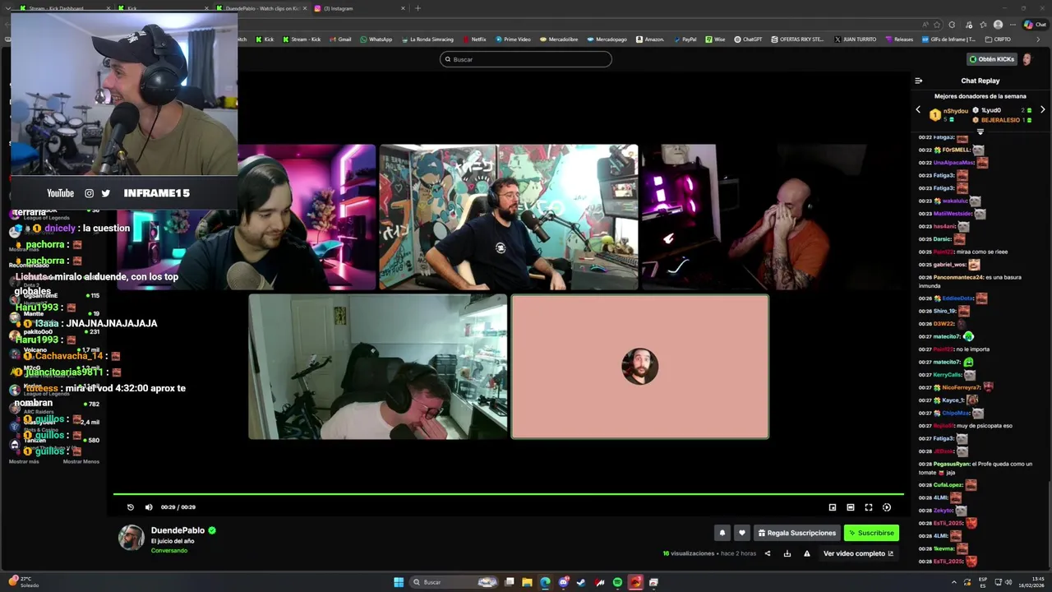Screen dimensions: 1052x592
Task: Open the PayPal bookmark
Action: click(x=685, y=39)
